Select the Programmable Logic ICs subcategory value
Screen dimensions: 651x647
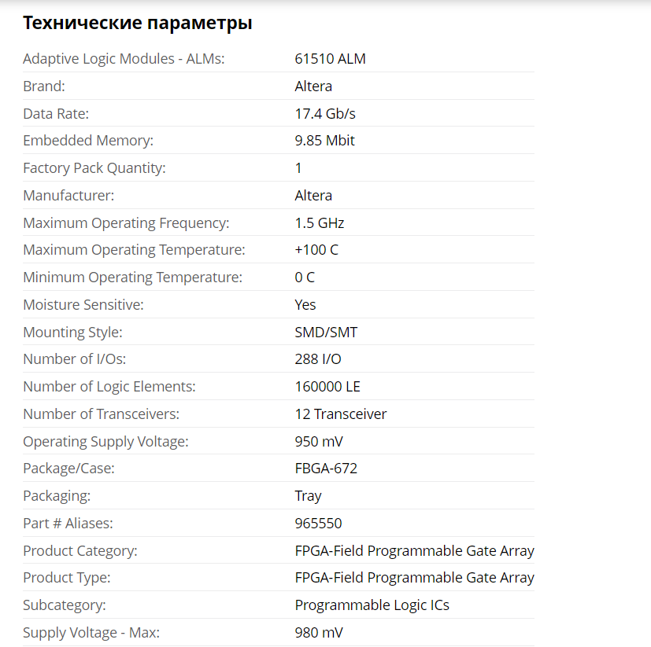pyautogui.click(x=372, y=605)
